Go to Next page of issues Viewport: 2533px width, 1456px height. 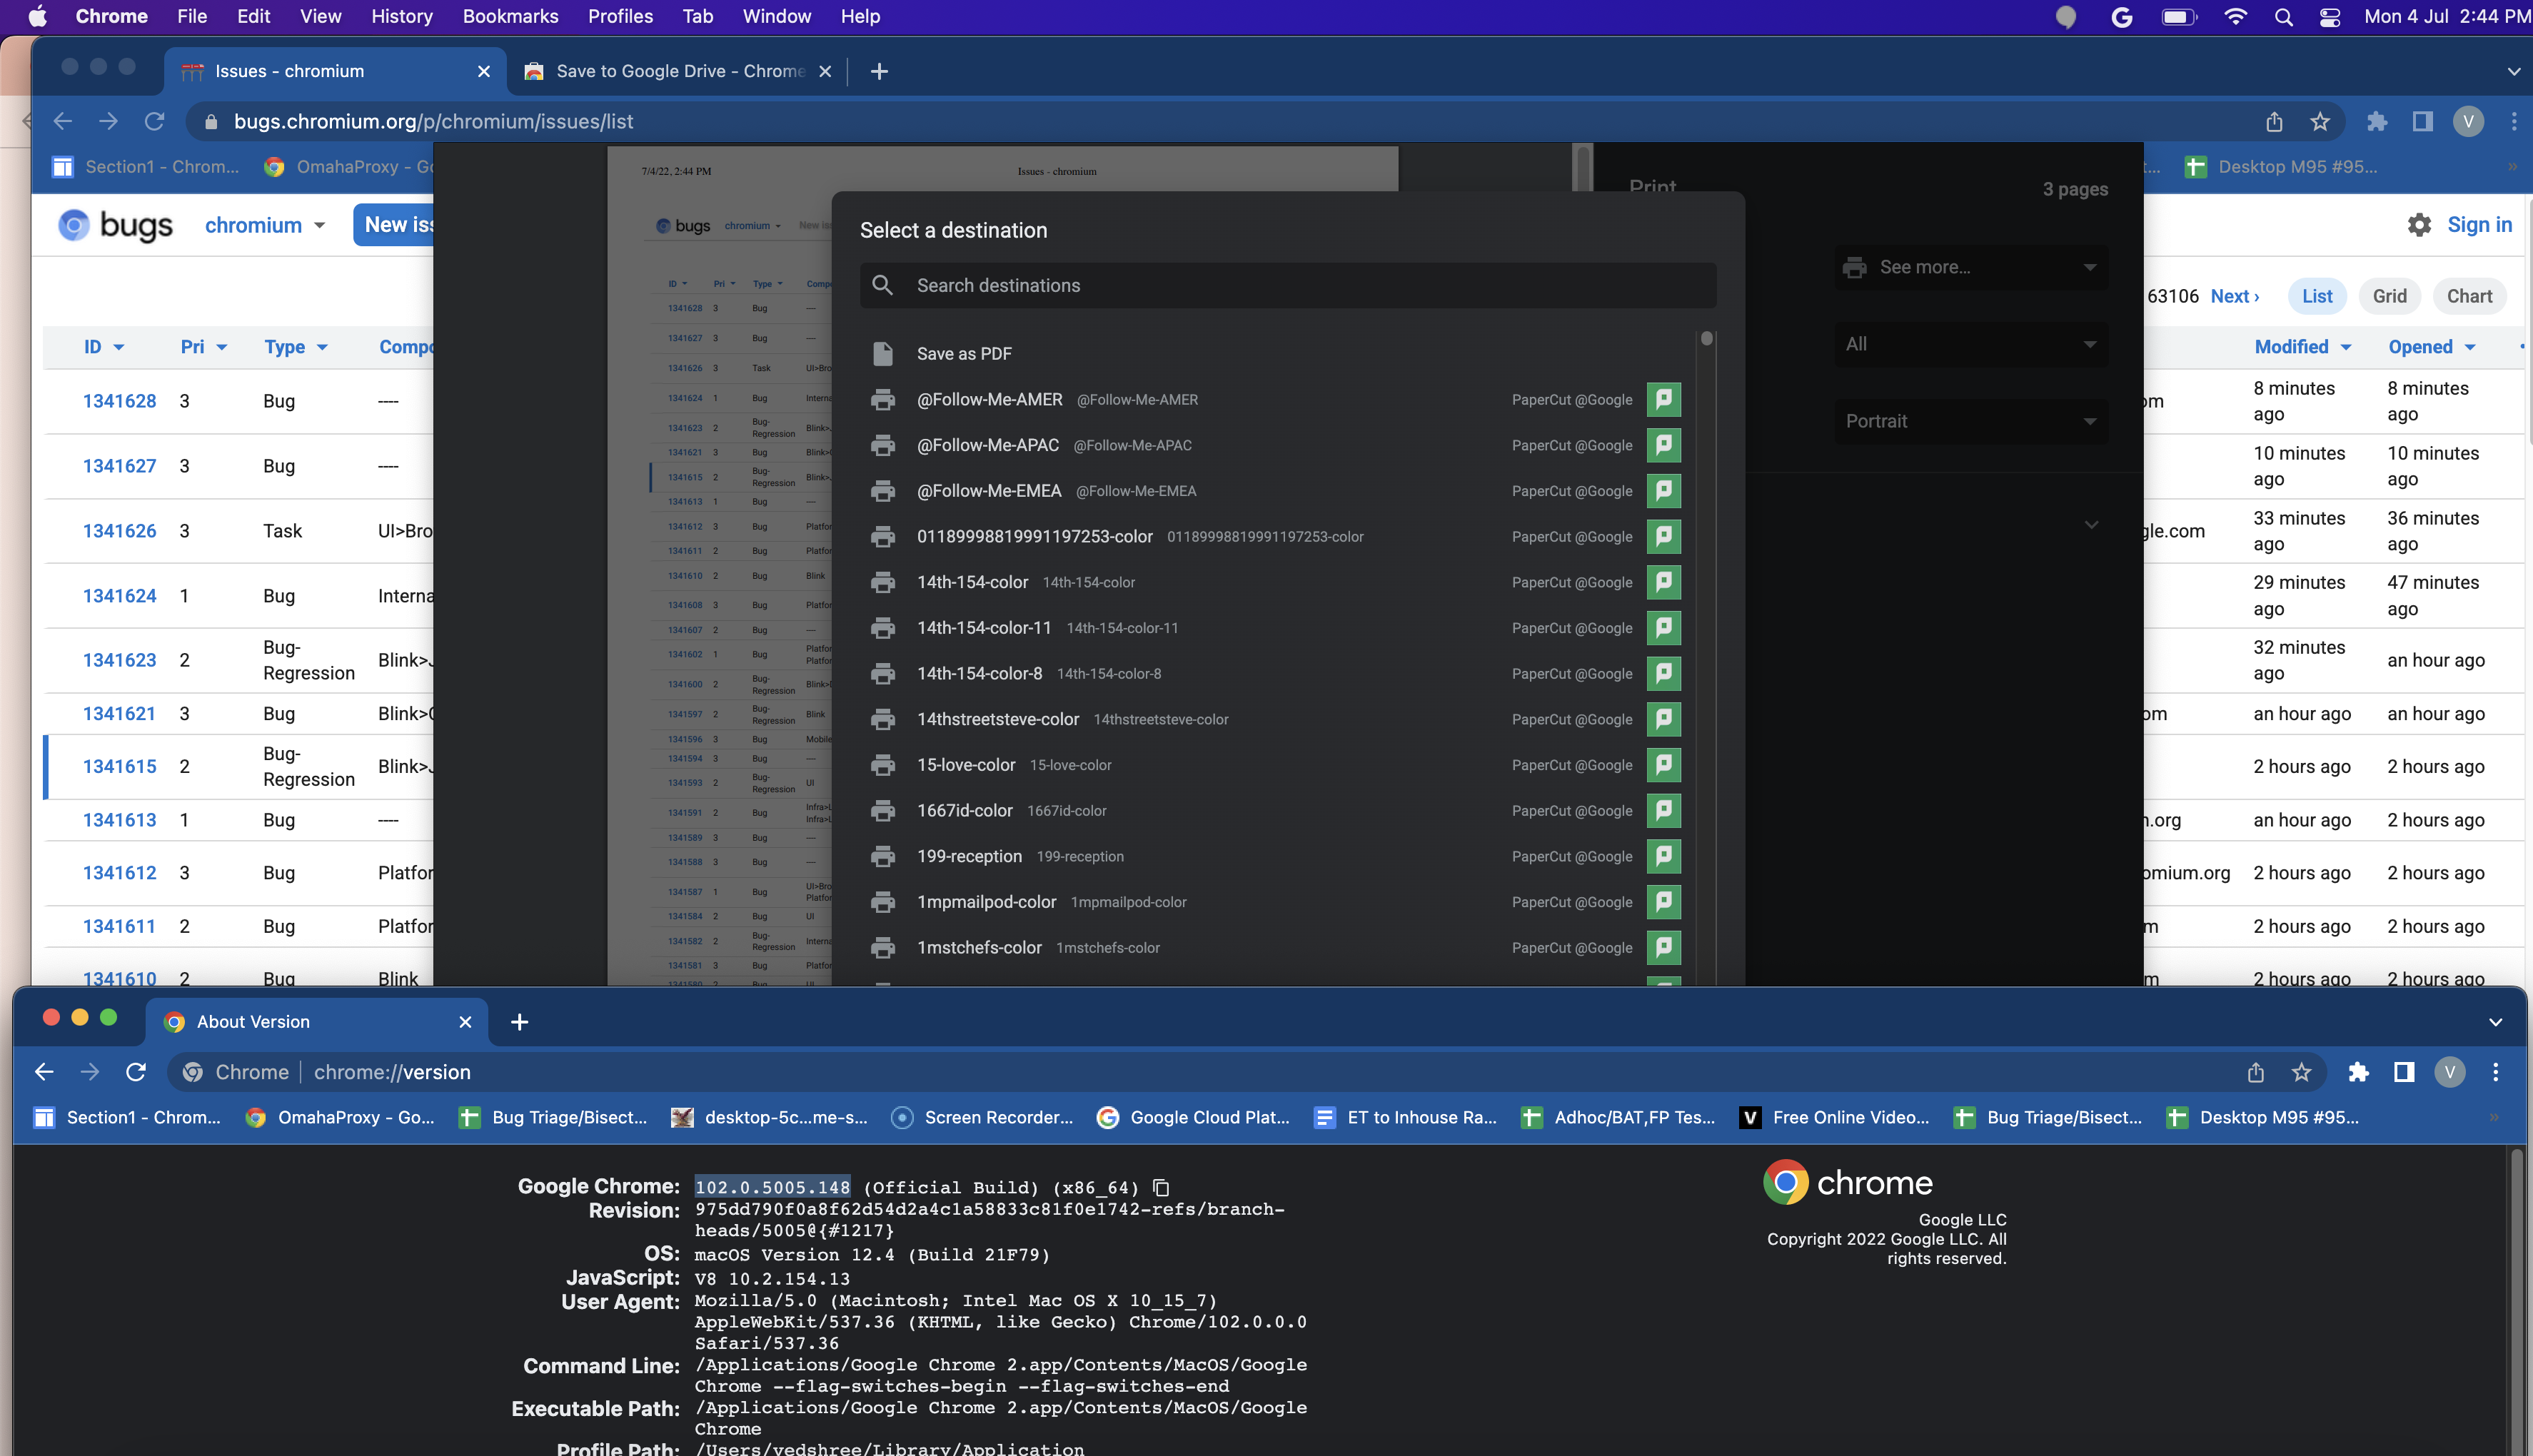tap(2234, 296)
